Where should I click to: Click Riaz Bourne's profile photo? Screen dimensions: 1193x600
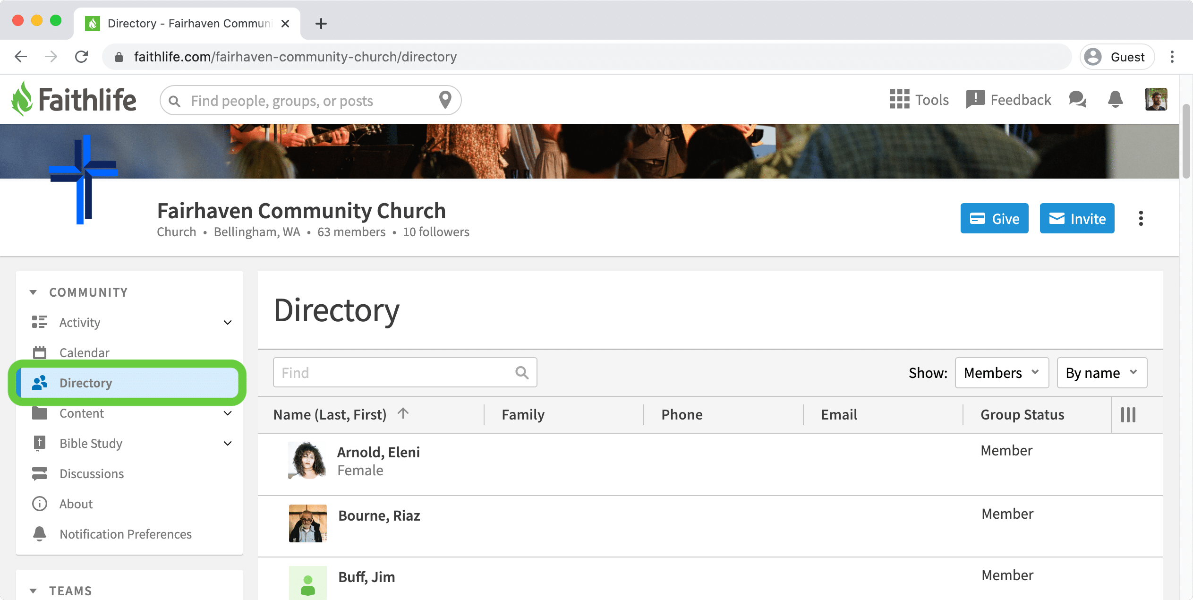coord(308,523)
